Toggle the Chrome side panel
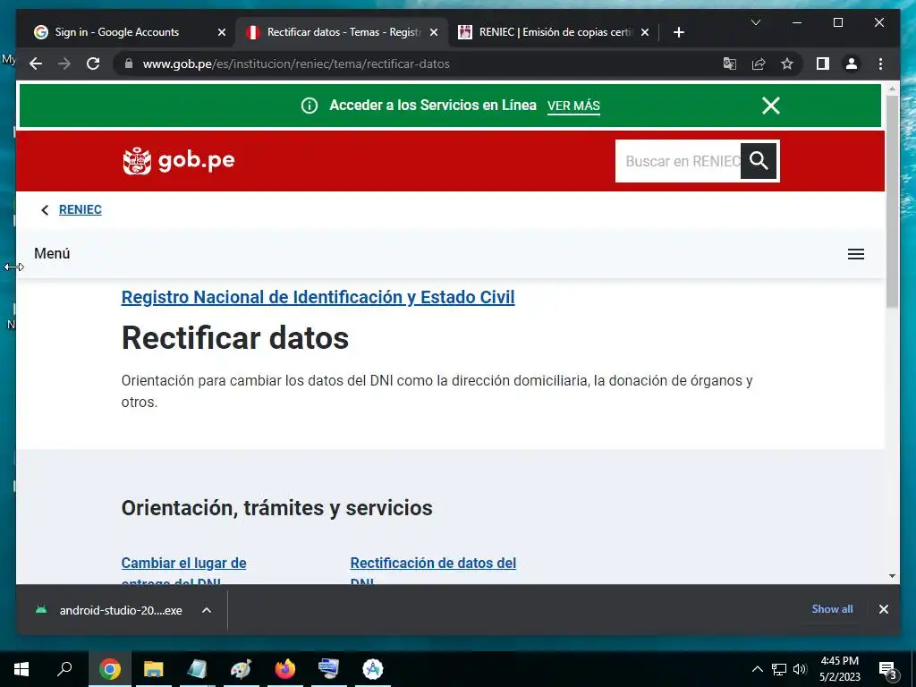The width and height of the screenshot is (916, 687). [823, 64]
